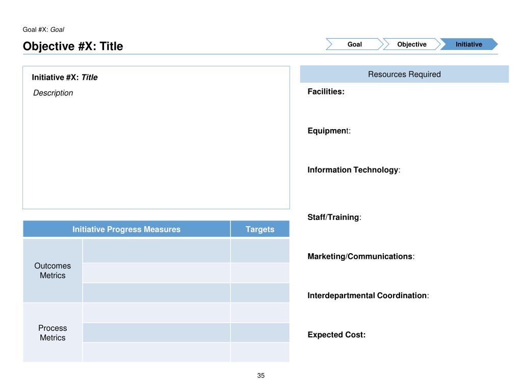Select the 'Goal #X: Goal' text line
The image size is (522, 392).
[x=43, y=30]
